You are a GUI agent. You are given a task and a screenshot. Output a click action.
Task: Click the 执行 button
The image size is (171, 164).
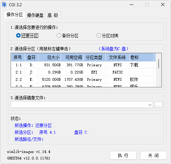tap(123, 155)
